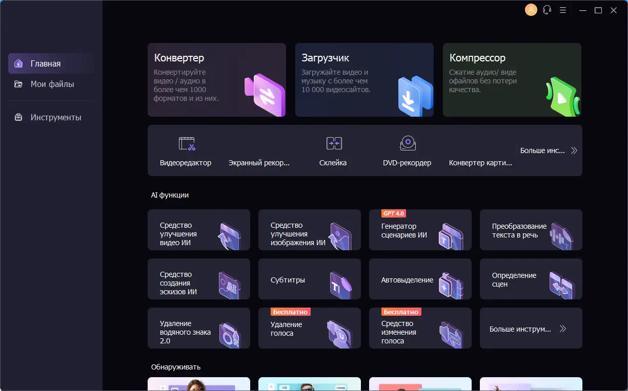This screenshot has width=628, height=391.
Task: Open the user account avatar
Action: (531, 10)
